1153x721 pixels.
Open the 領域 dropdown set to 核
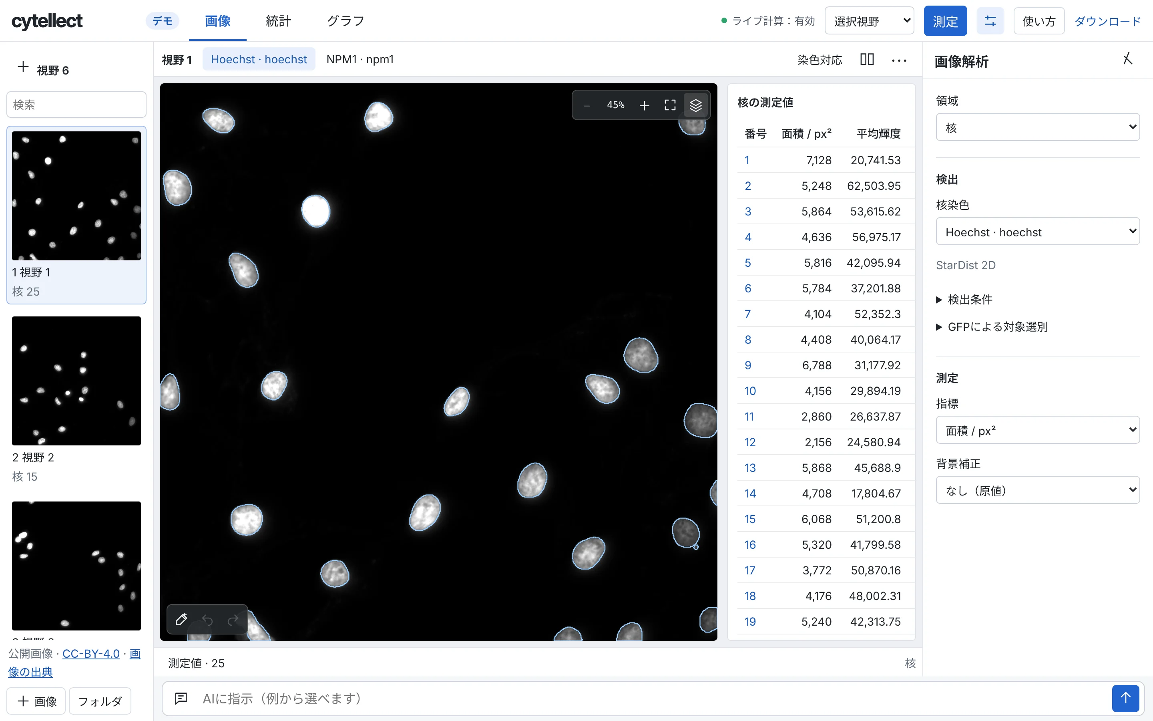pyautogui.click(x=1037, y=127)
